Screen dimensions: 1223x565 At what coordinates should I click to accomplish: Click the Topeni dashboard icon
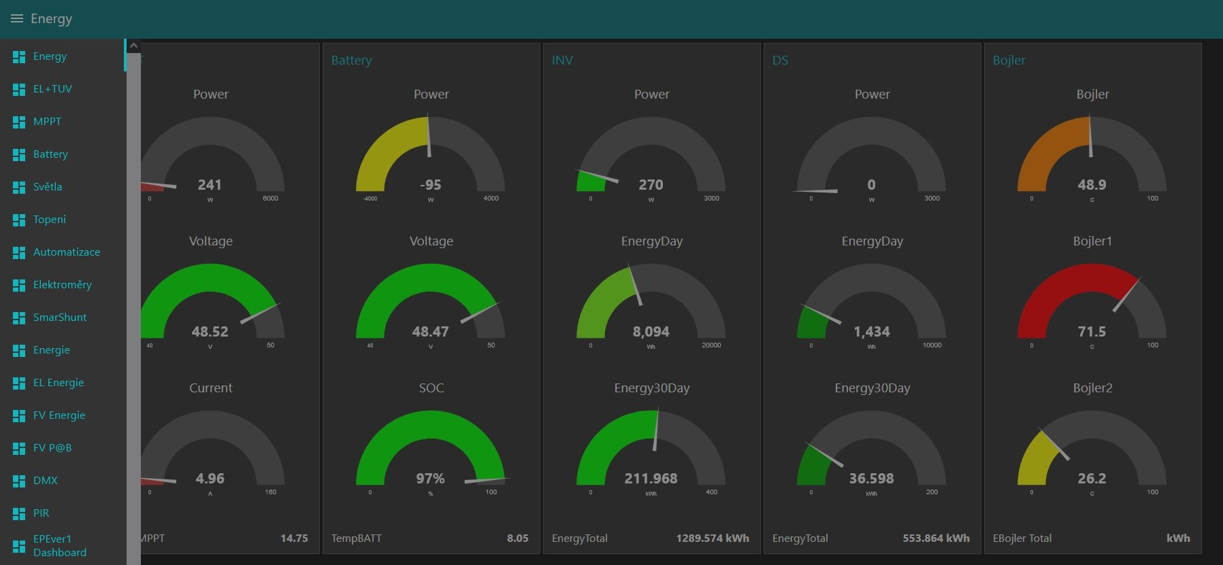pyautogui.click(x=19, y=220)
